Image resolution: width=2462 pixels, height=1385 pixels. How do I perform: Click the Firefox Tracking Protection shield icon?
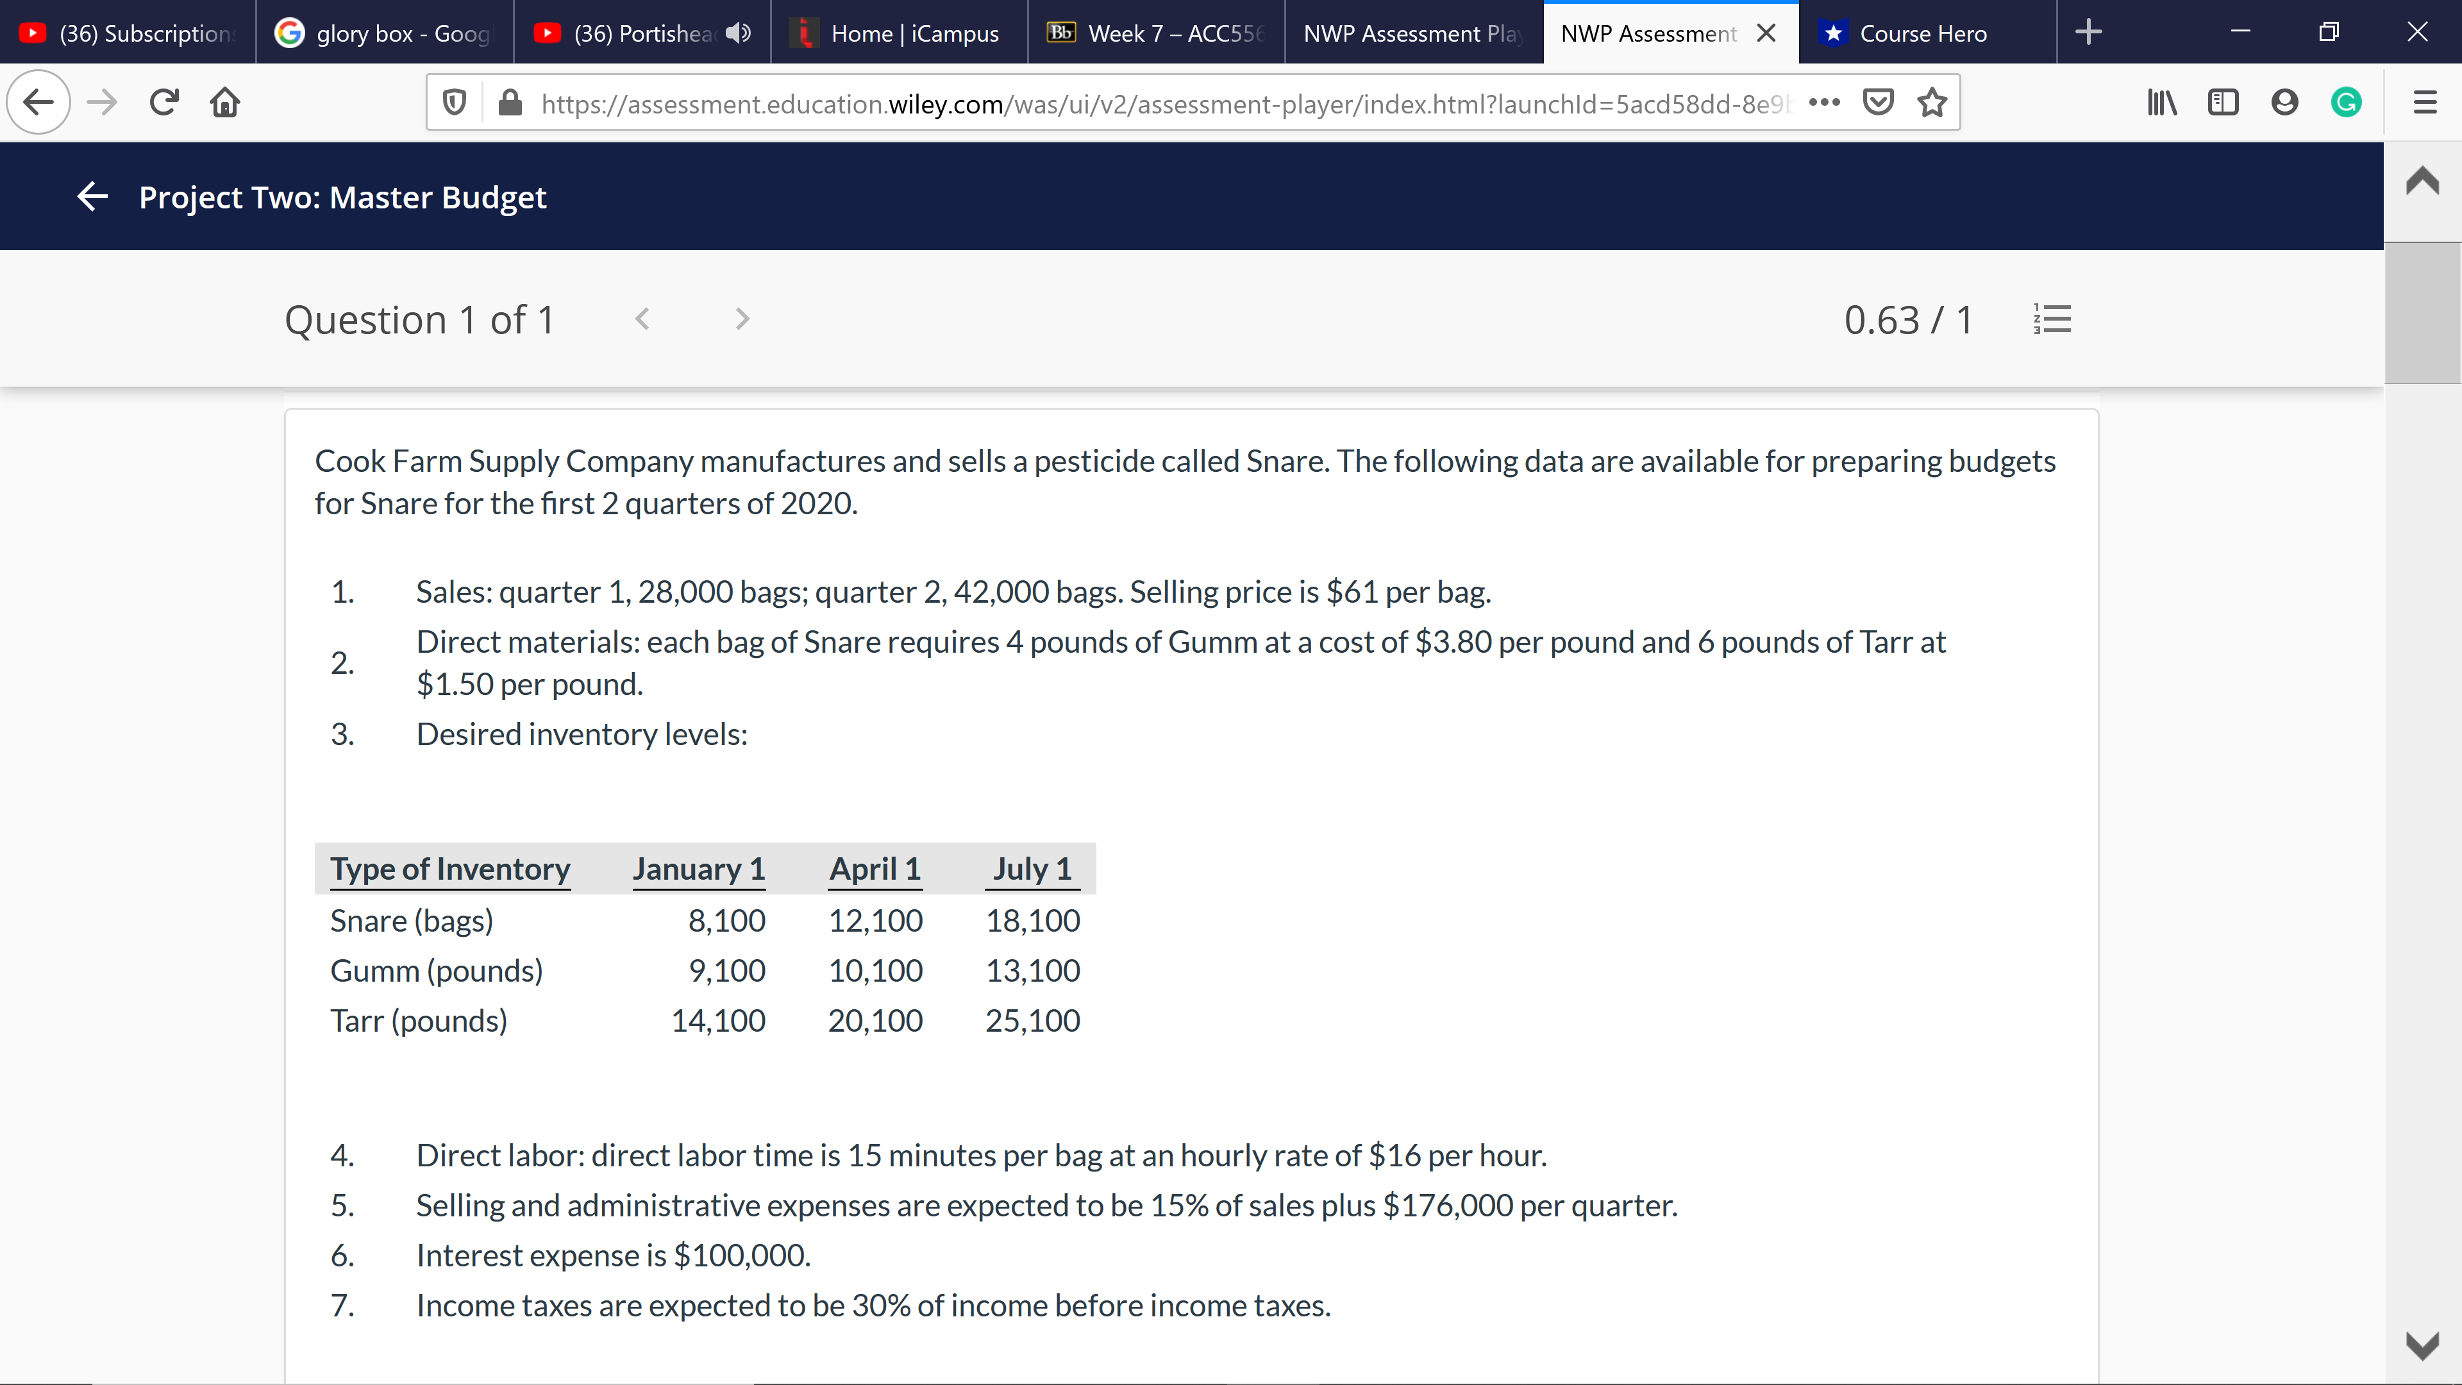pos(453,103)
